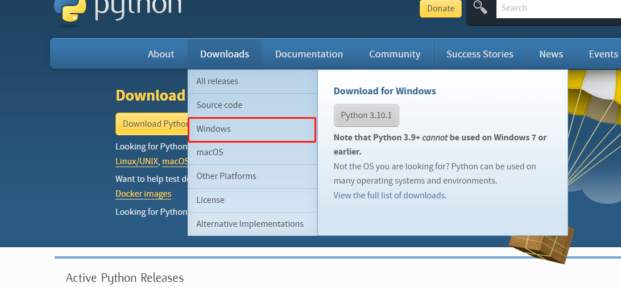Open the Documentation menu

pyautogui.click(x=309, y=54)
